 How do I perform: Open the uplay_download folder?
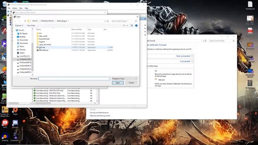tap(45, 45)
